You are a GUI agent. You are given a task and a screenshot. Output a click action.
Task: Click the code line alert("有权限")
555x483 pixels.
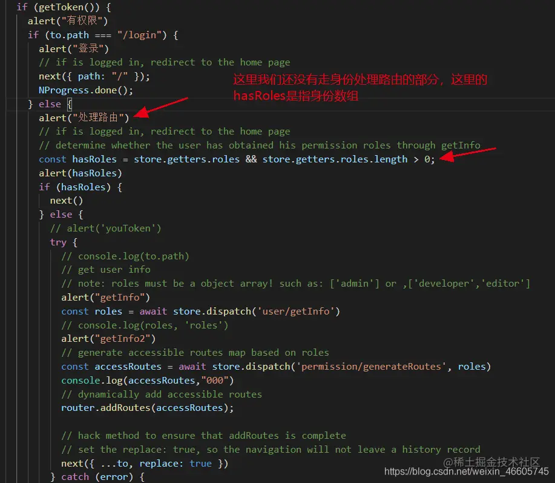[68, 21]
